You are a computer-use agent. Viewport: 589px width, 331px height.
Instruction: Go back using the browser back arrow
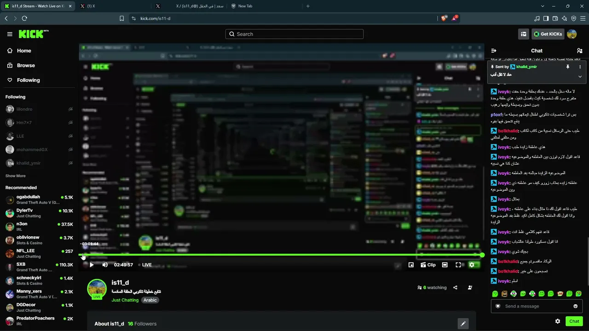pyautogui.click(x=6, y=18)
